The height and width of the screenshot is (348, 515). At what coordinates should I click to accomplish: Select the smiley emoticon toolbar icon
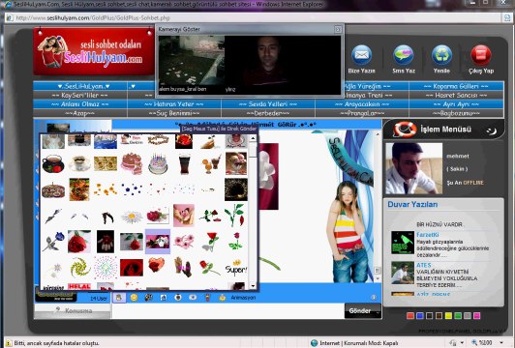(x=134, y=298)
